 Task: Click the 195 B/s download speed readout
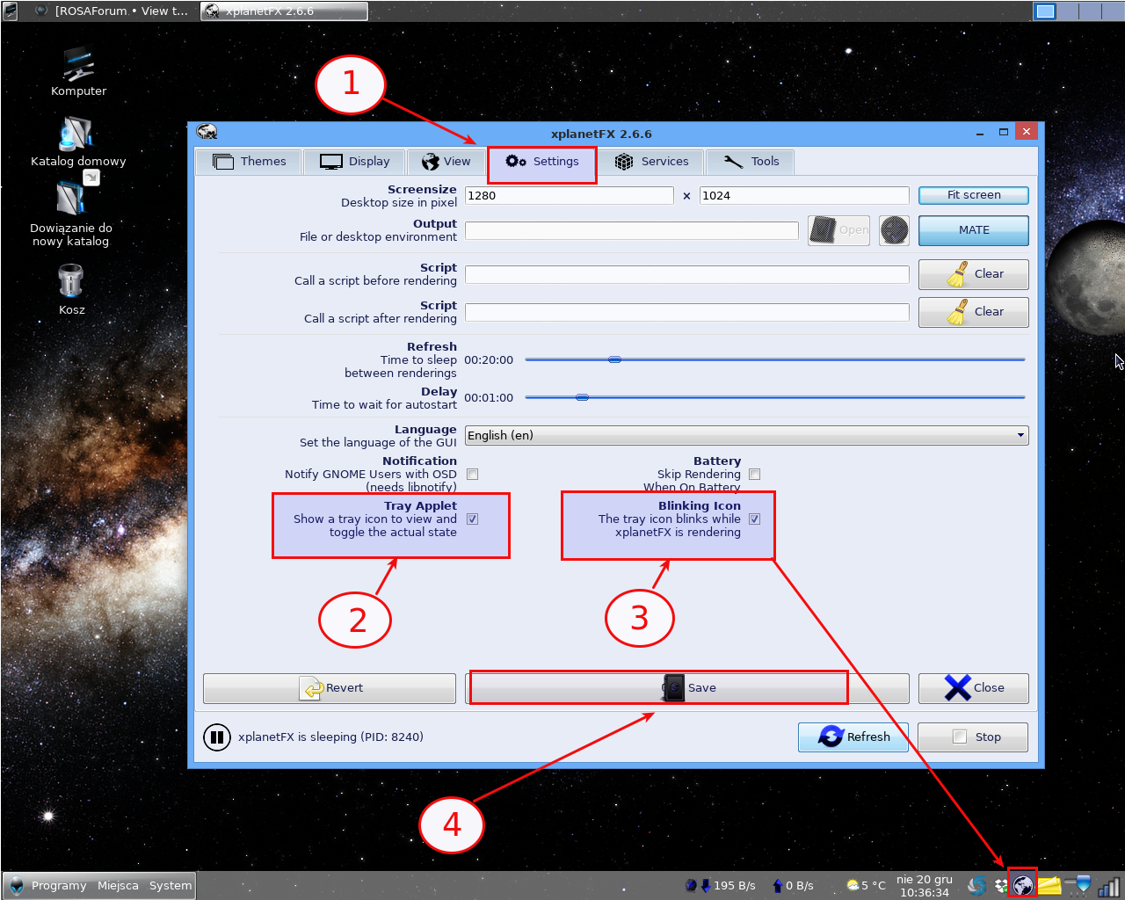(735, 885)
